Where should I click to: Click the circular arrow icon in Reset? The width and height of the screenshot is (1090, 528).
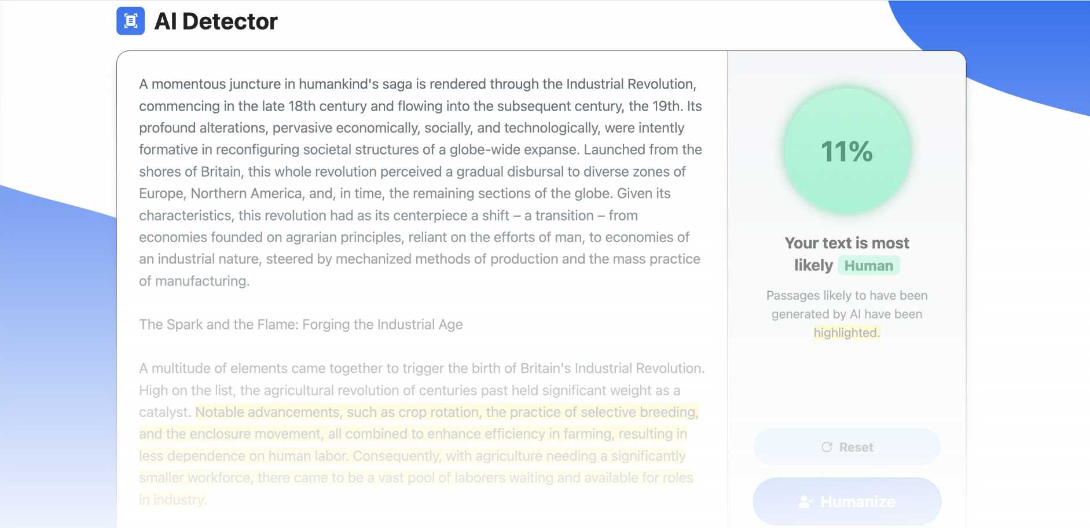tap(827, 447)
